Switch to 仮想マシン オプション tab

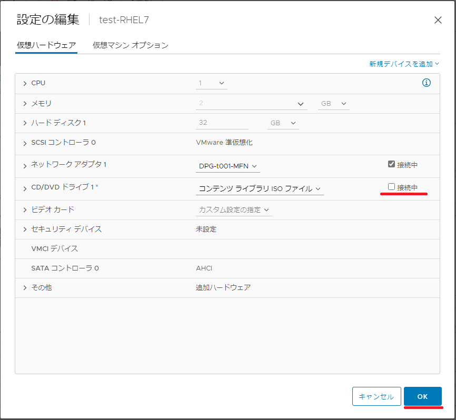130,45
